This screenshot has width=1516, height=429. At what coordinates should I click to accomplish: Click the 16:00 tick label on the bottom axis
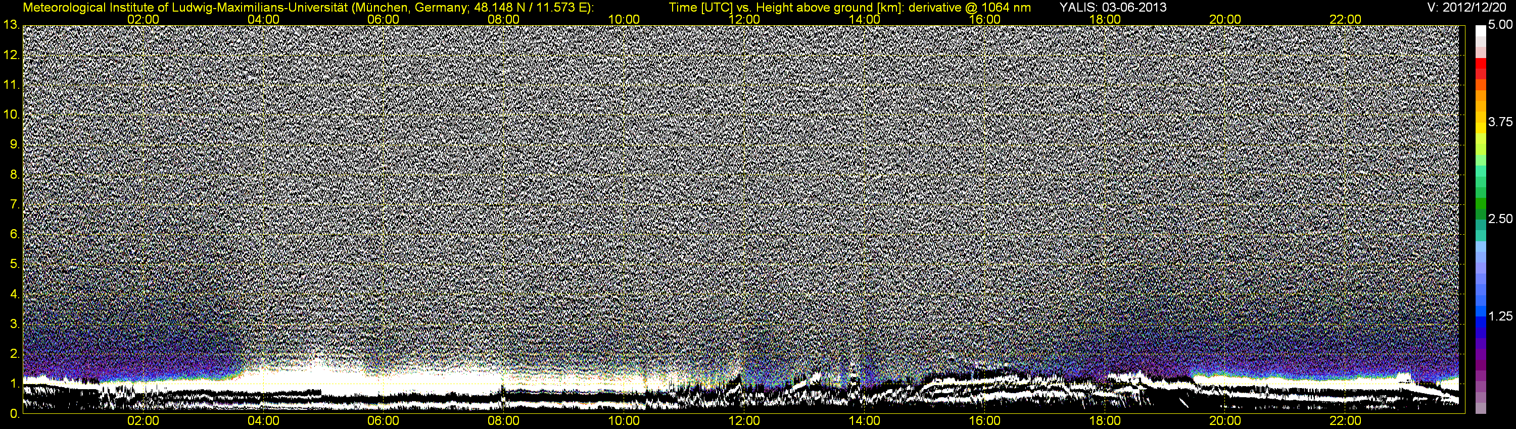tap(985, 421)
